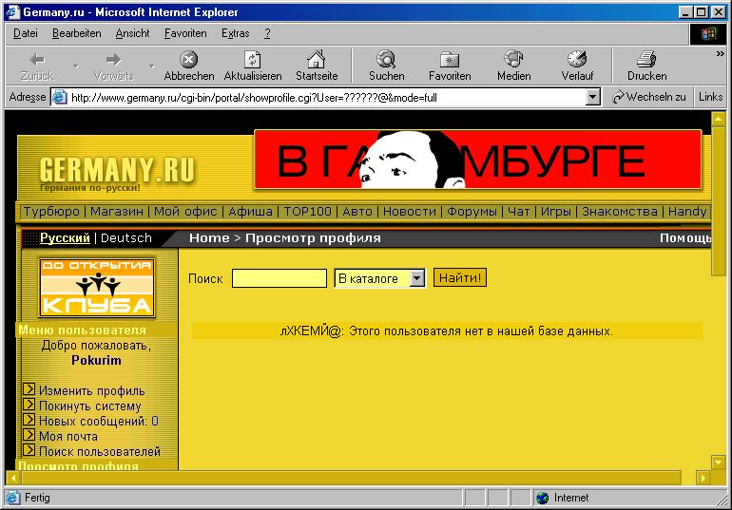
Task: Click the arrow icon beside Покинуть систему
Action: (x=29, y=405)
